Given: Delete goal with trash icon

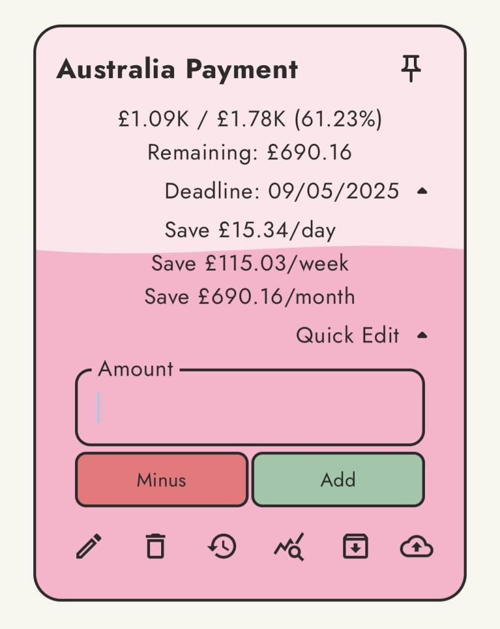Looking at the screenshot, I should point(156,546).
